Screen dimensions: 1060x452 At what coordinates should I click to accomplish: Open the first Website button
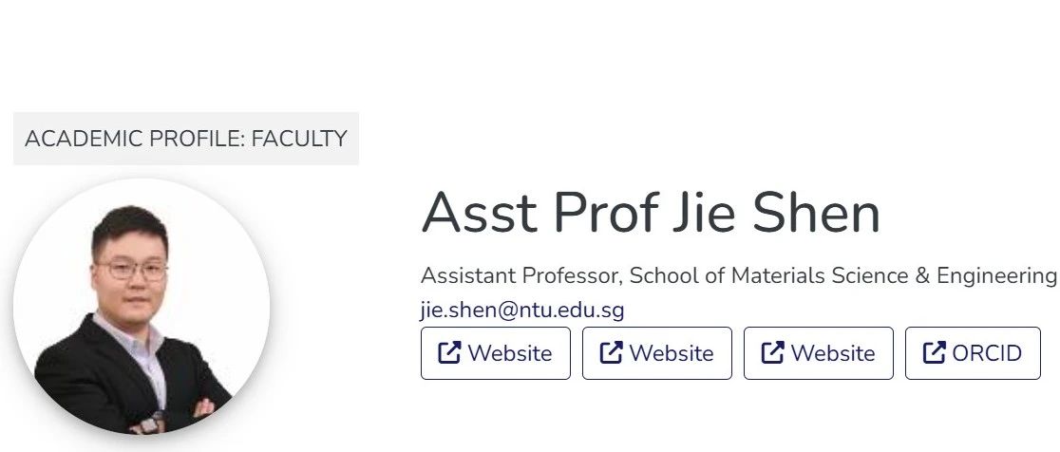pyautogui.click(x=496, y=353)
